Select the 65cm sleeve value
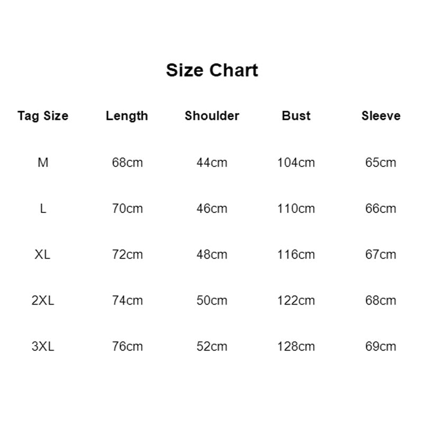The width and height of the screenshot is (423, 423). [381, 162]
